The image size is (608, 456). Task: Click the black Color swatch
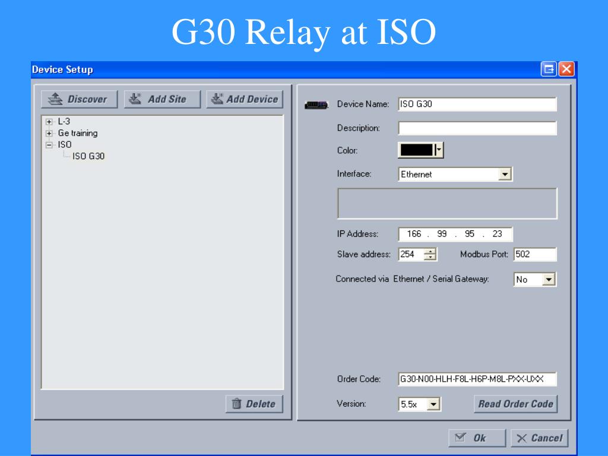tap(416, 150)
